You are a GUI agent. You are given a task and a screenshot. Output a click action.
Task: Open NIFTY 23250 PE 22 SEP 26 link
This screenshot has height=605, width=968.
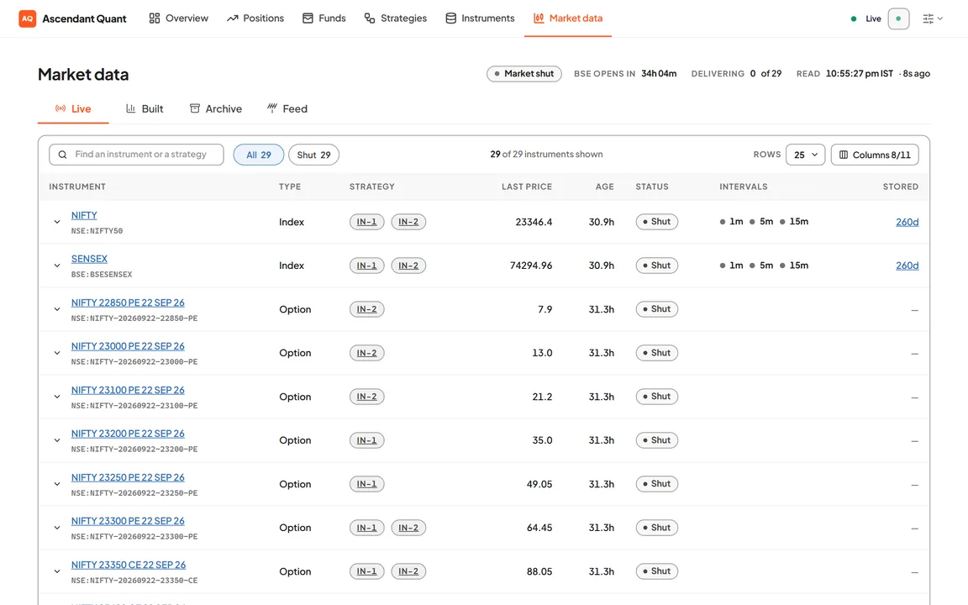pyautogui.click(x=128, y=477)
